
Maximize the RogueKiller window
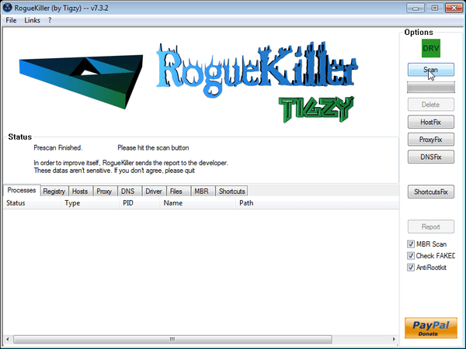[x=434, y=8]
